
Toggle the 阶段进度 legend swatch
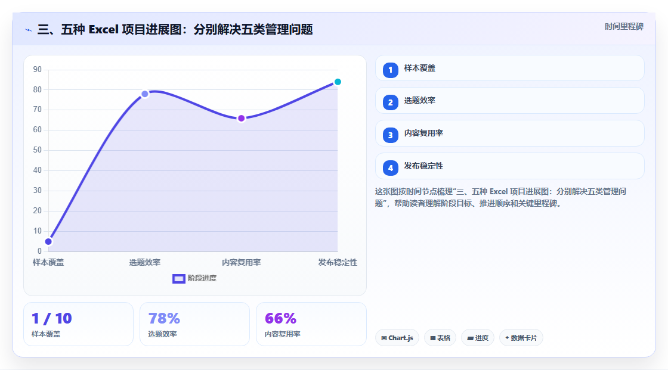click(x=178, y=279)
